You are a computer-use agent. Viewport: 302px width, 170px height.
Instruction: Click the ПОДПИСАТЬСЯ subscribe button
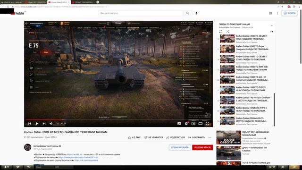coord(202,147)
